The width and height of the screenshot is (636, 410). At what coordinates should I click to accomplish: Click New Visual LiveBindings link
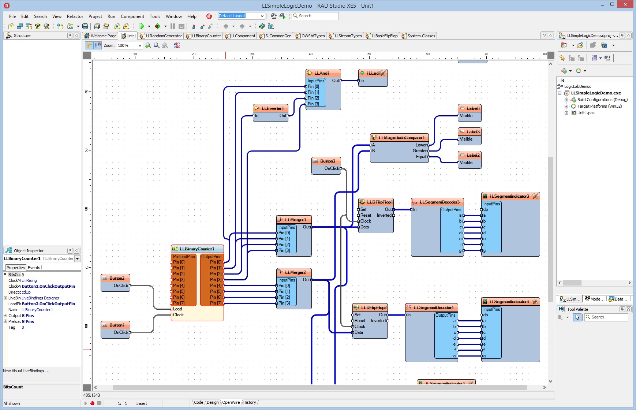(26, 371)
